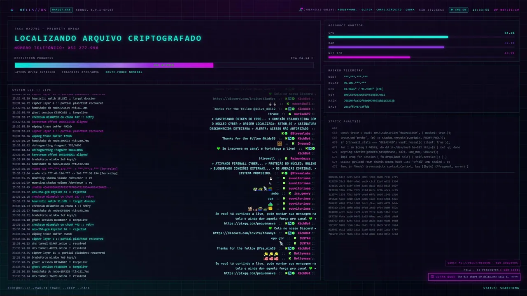Click the HASH telemetry value
Viewport: 527px width, 296px height.
(x=369, y=100)
